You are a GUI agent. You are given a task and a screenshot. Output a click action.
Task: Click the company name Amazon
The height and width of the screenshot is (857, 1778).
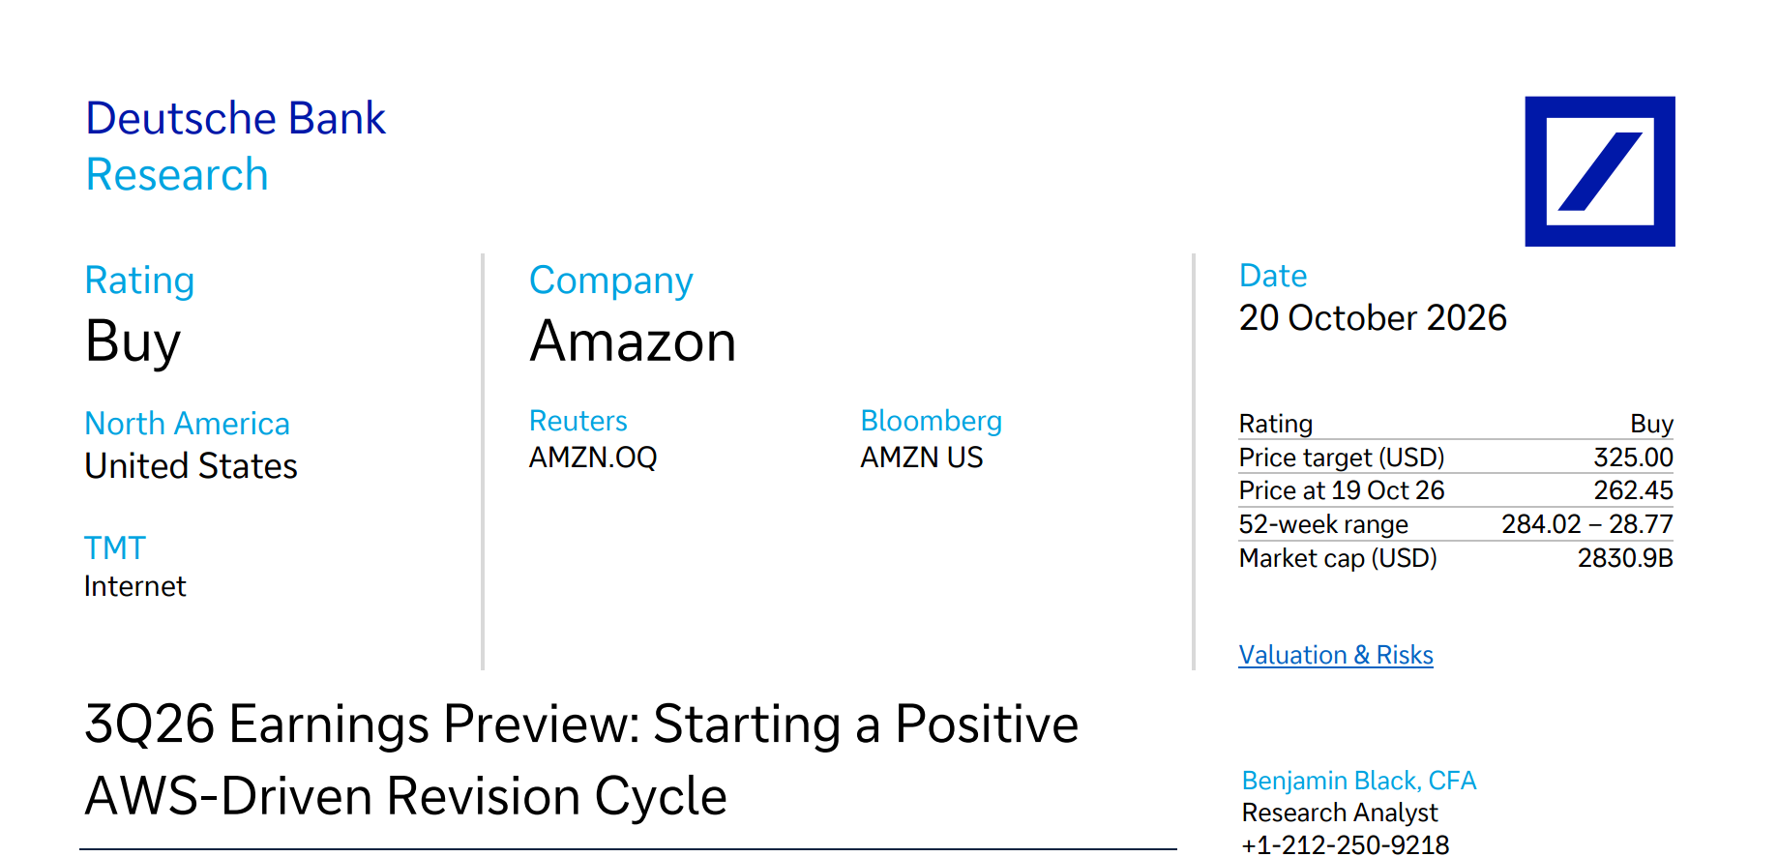point(634,341)
